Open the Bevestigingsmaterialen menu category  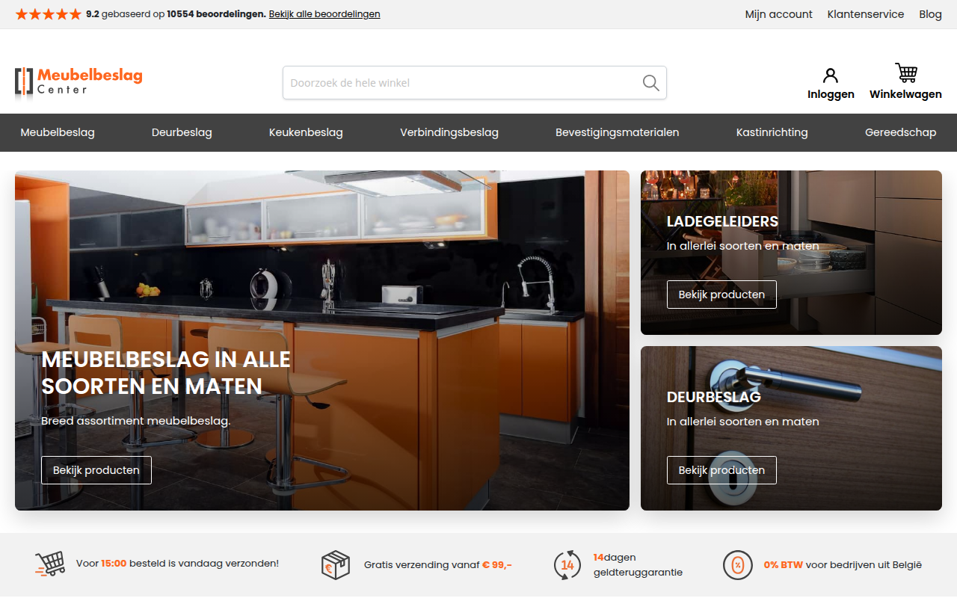(x=618, y=132)
